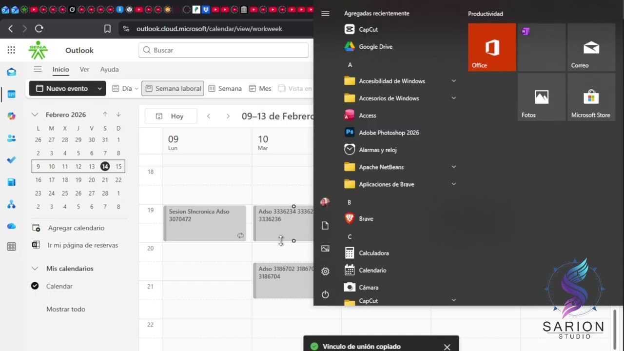The image size is (624, 351).
Task: Open People icon in Outlook rail
Action: pos(11,138)
